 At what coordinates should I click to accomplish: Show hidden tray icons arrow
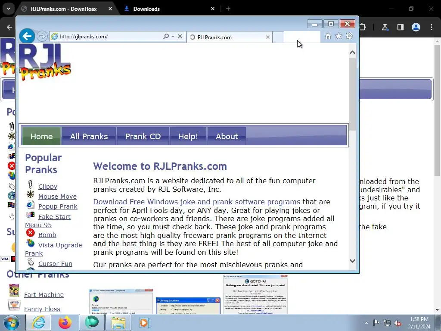point(366,323)
